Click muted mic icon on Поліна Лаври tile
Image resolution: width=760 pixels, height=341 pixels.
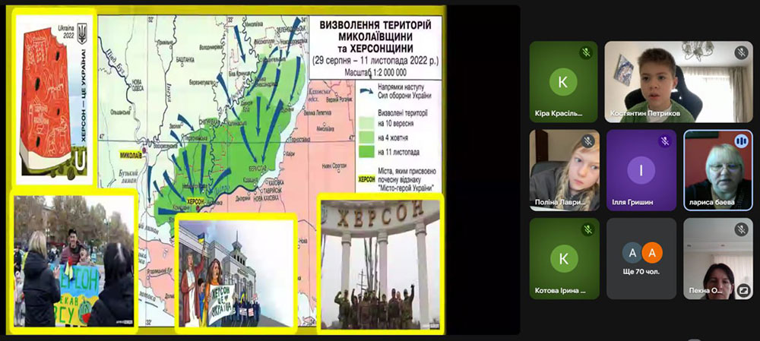point(586,142)
